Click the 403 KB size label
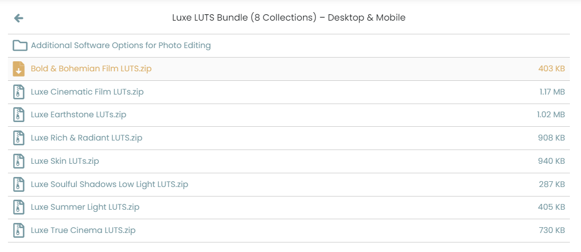The height and width of the screenshot is (252, 581). [x=552, y=69]
